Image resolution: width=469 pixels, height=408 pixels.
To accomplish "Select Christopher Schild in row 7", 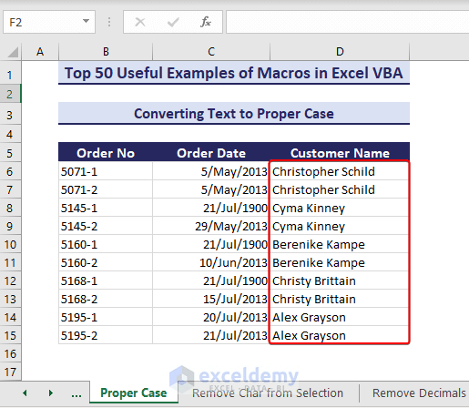I will (340, 189).
